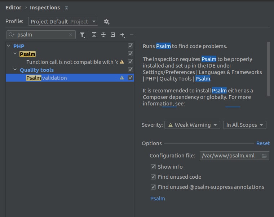The height and width of the screenshot is (217, 274).
Task: Select the Quality tools group label
Action: point(37,70)
